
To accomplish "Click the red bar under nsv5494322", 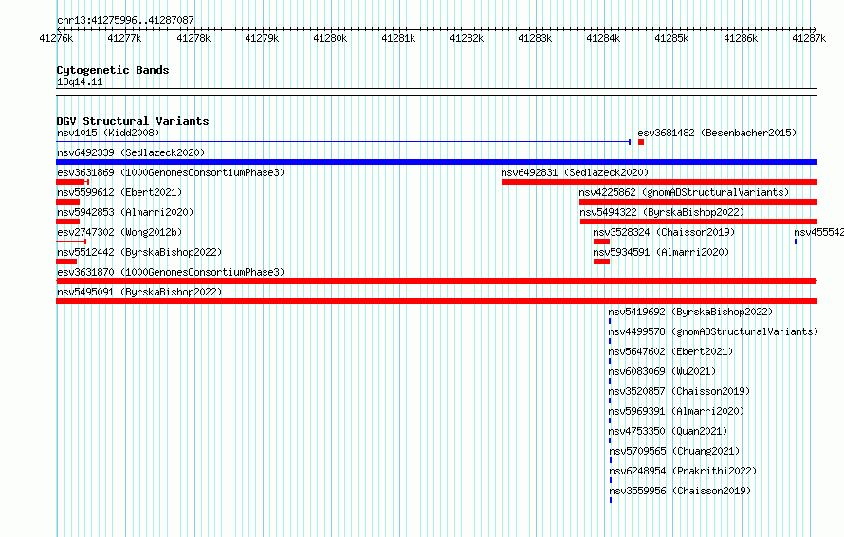I will pyautogui.click(x=699, y=222).
